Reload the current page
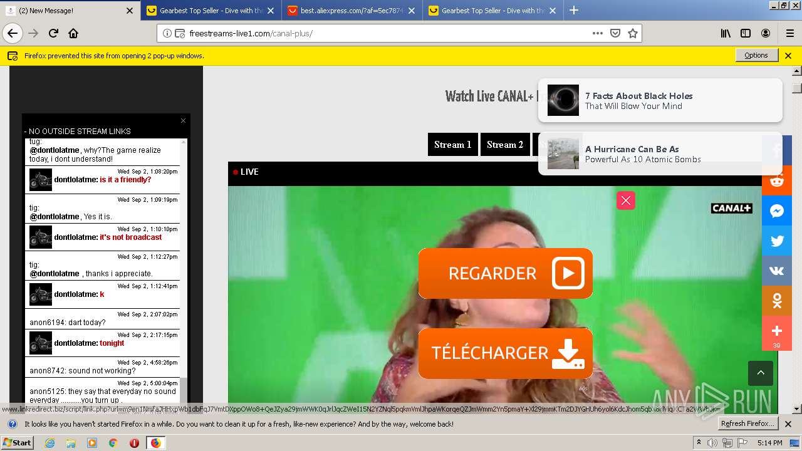Screen dimensions: 802x451 (53, 33)
